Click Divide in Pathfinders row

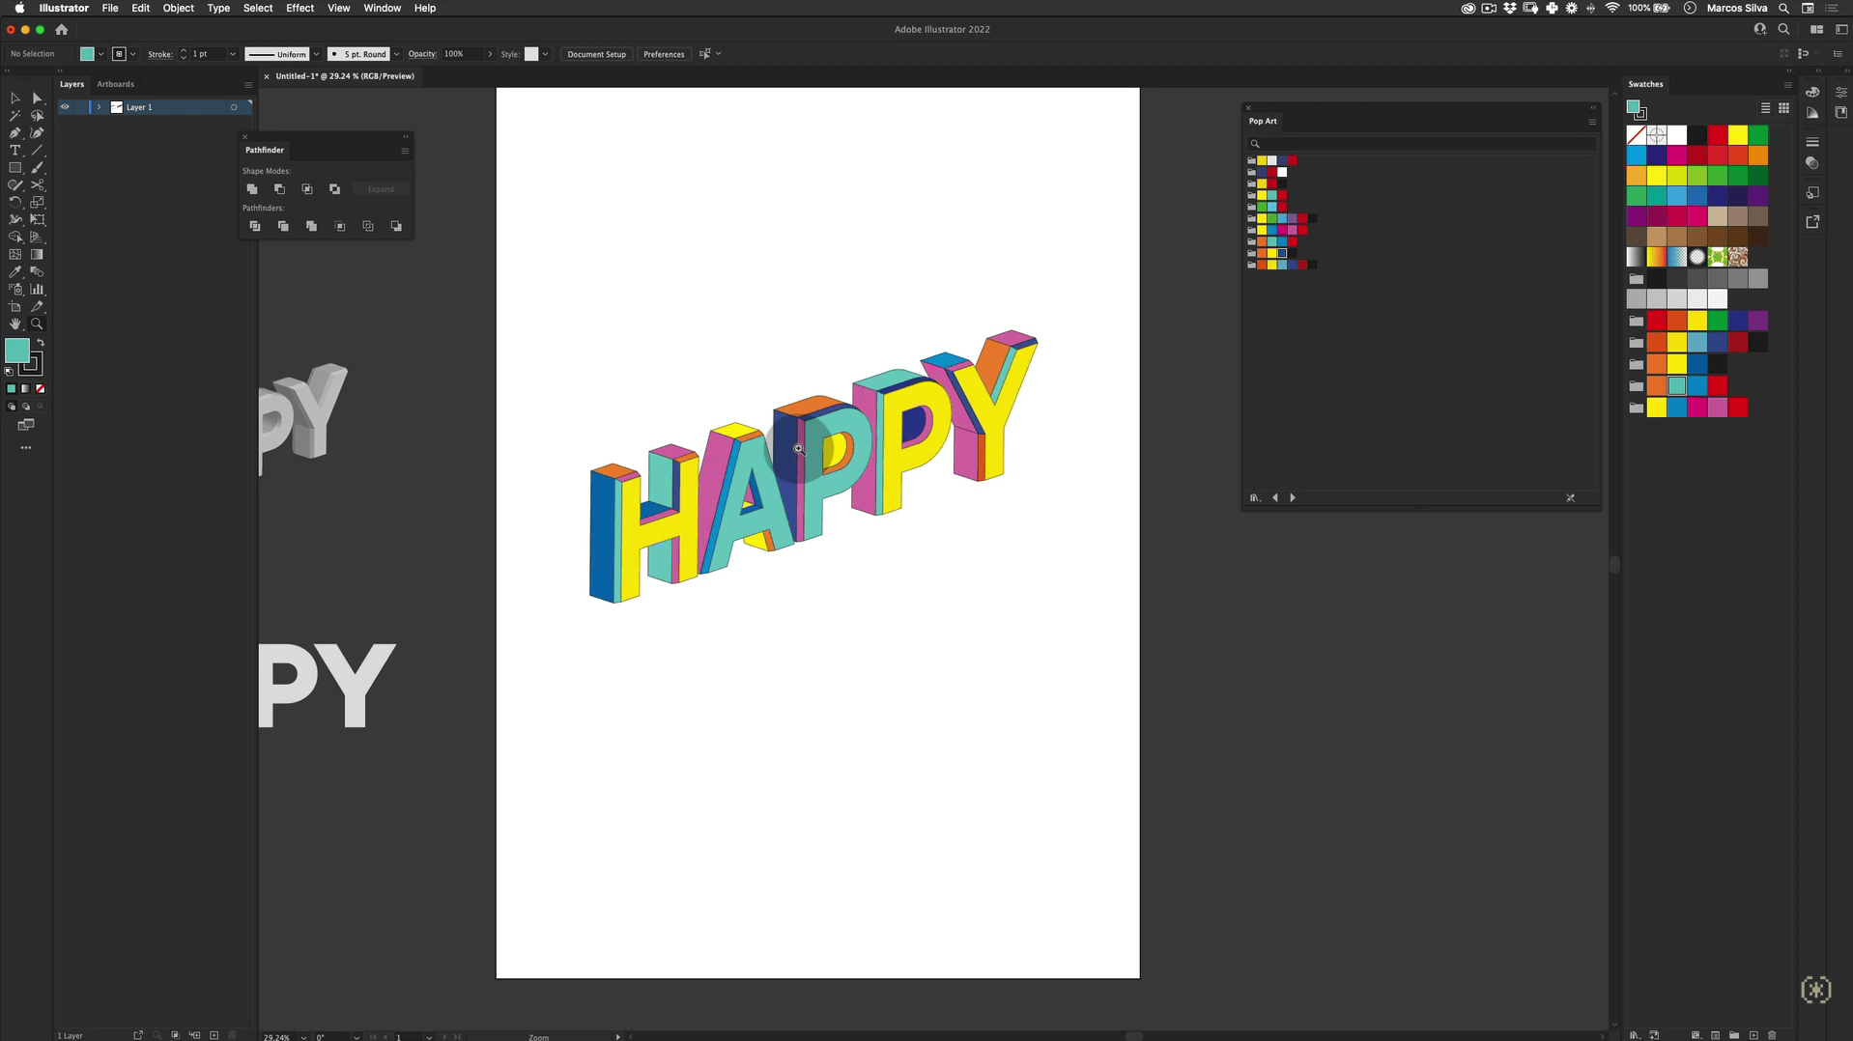click(255, 226)
